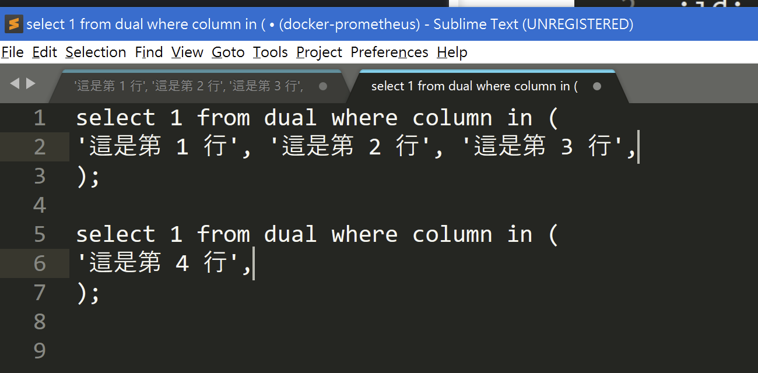This screenshot has height=373, width=758.
Task: Click the next tab right arrow
Action: pos(31,84)
